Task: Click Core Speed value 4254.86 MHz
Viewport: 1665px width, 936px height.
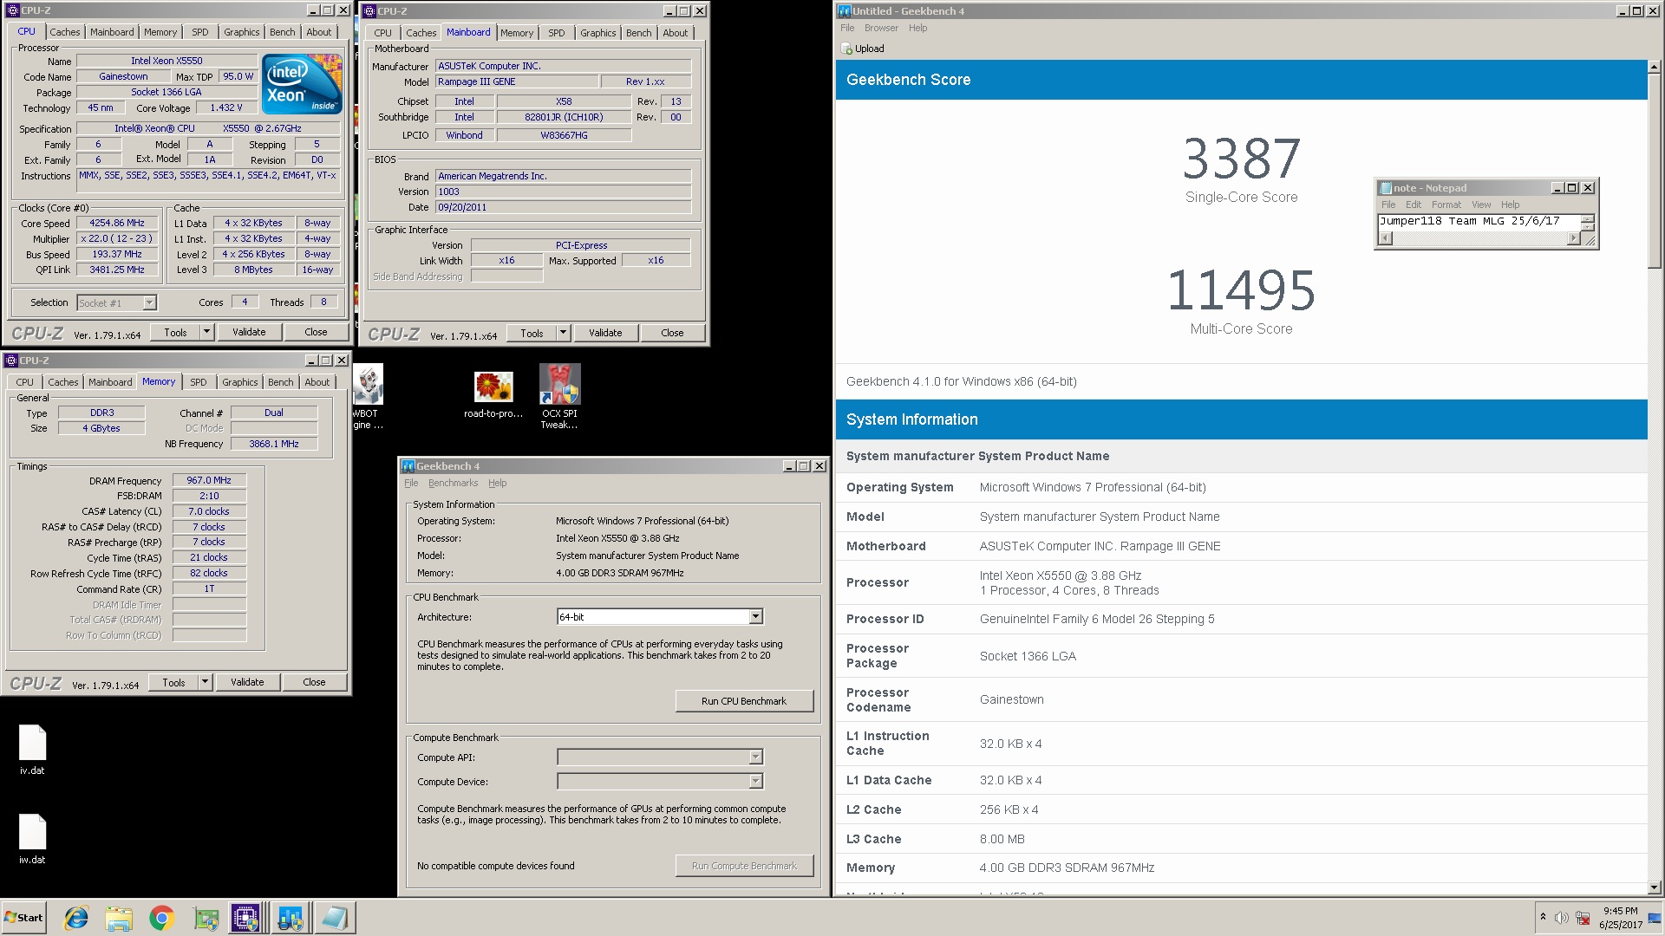Action: click(117, 223)
